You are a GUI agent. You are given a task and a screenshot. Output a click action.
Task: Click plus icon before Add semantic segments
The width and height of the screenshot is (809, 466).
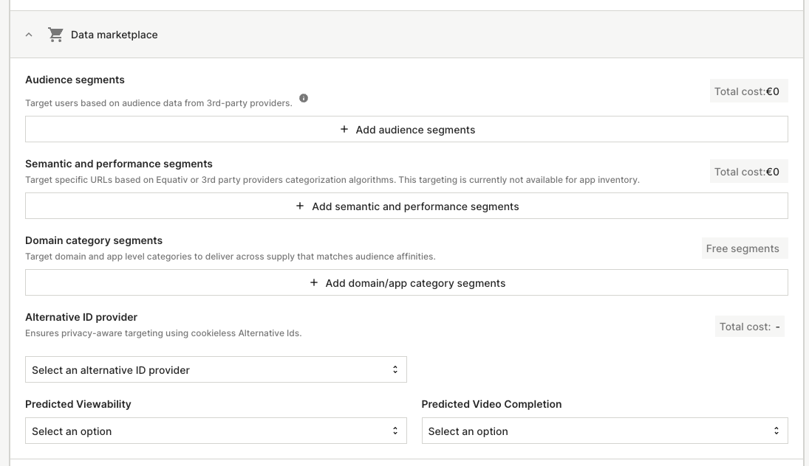[x=300, y=206]
